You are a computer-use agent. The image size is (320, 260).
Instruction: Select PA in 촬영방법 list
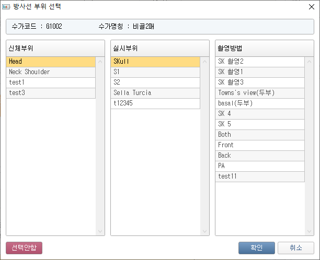(x=260, y=166)
